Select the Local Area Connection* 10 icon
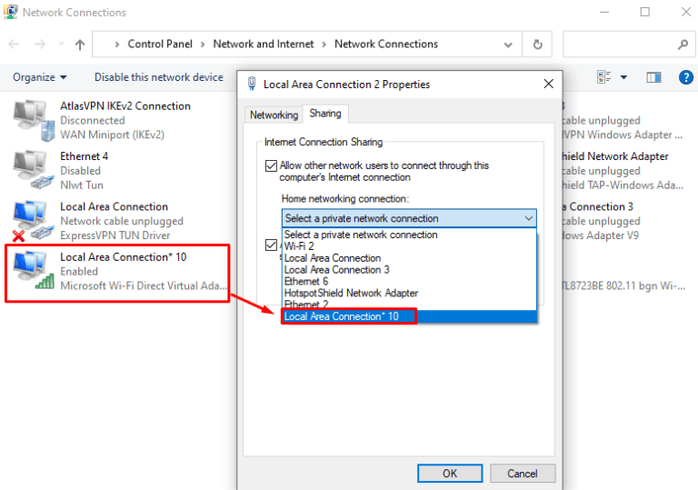 point(33,271)
